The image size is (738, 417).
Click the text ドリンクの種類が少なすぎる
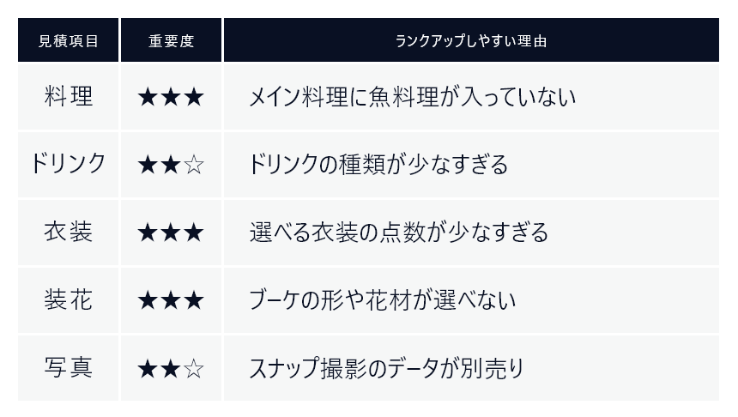coord(378,164)
